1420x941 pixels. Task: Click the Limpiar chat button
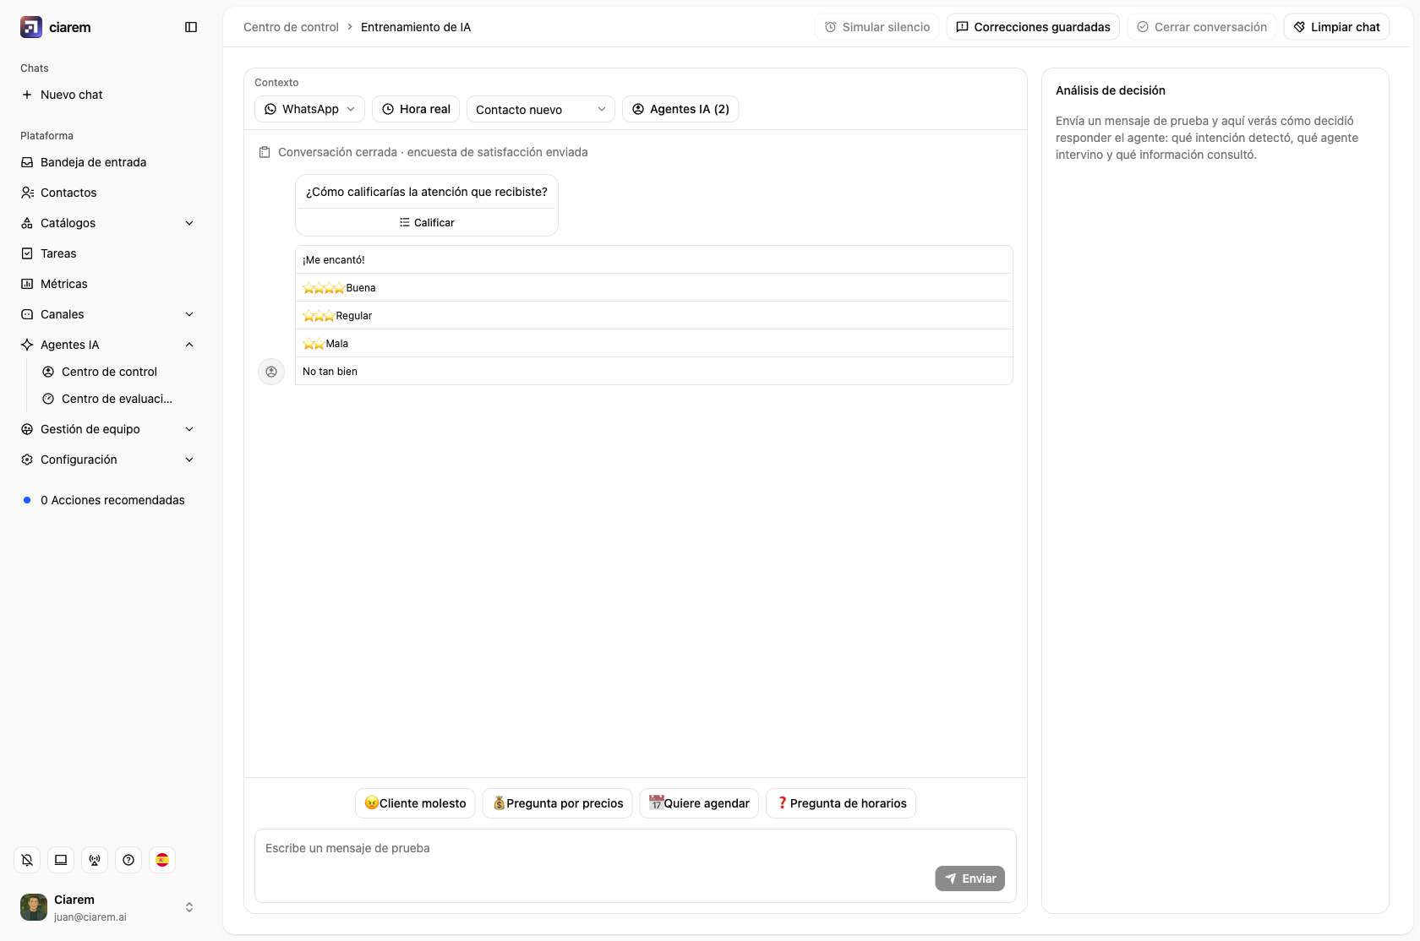[x=1336, y=27]
